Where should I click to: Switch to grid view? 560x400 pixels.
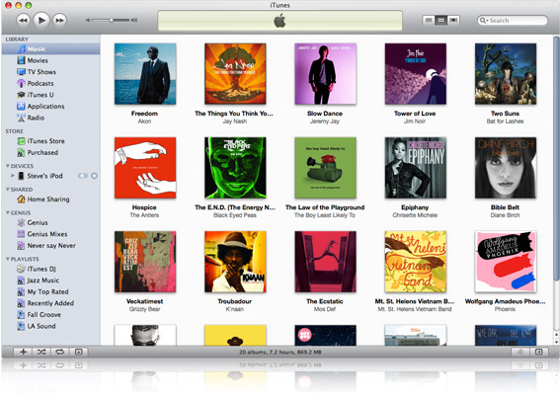440,20
